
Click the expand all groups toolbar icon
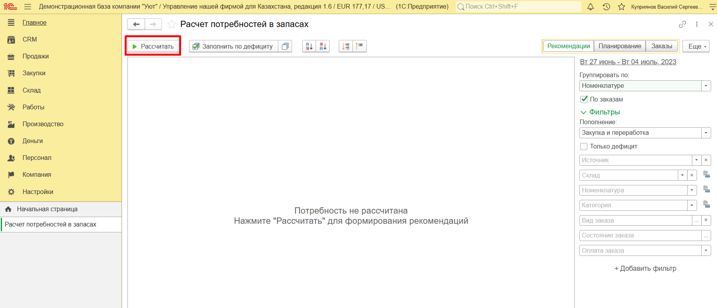pyautogui.click(x=346, y=46)
